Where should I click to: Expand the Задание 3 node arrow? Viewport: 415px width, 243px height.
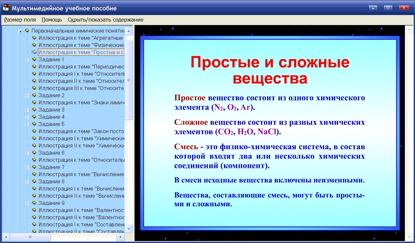[27, 110]
